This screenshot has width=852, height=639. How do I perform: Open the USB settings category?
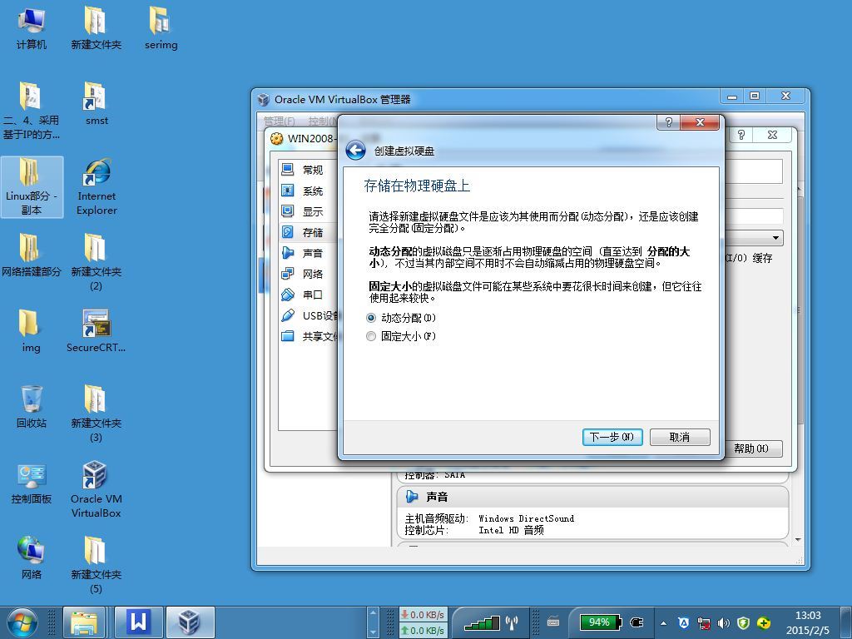coord(310,315)
